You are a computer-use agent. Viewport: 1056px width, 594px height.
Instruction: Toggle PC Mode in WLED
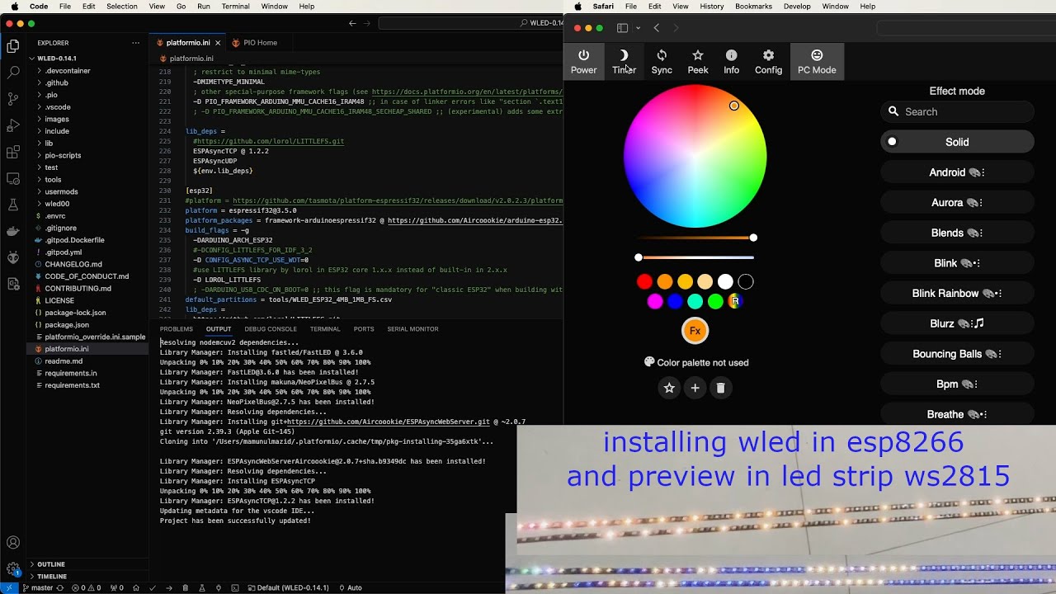[817, 61]
